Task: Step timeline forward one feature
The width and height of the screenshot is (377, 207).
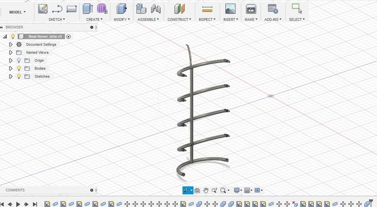Action: point(27,204)
